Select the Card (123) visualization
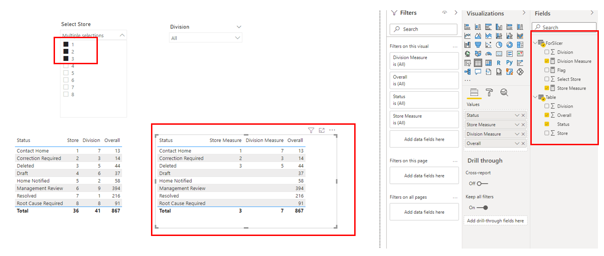The image size is (604, 256). [499, 54]
